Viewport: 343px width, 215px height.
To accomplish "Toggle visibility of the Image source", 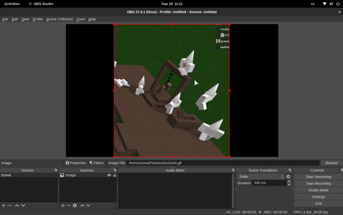I will pos(109,175).
